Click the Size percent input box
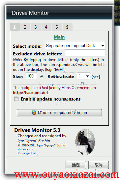 (x=31, y=76)
